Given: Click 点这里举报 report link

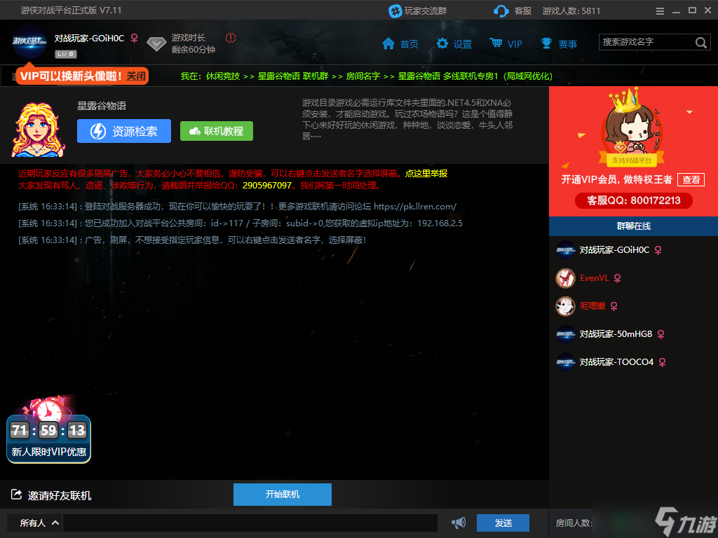Looking at the screenshot, I should 426,173.
